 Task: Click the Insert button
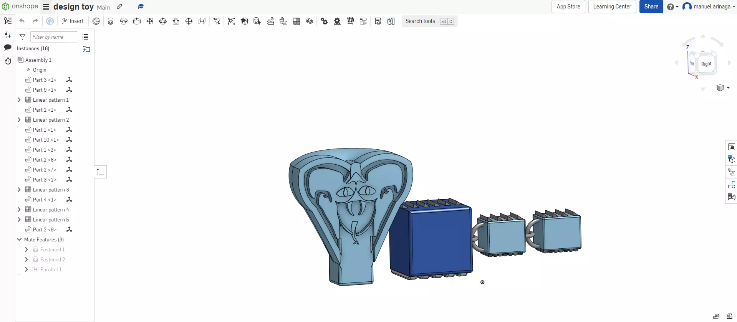click(73, 21)
